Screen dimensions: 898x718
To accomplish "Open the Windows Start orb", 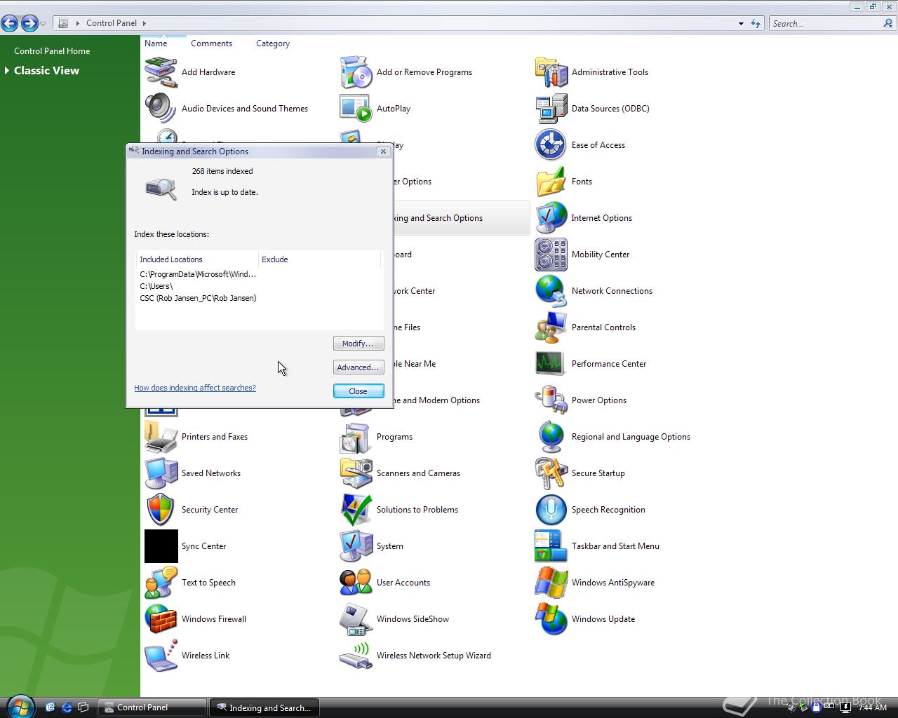I will (20, 706).
